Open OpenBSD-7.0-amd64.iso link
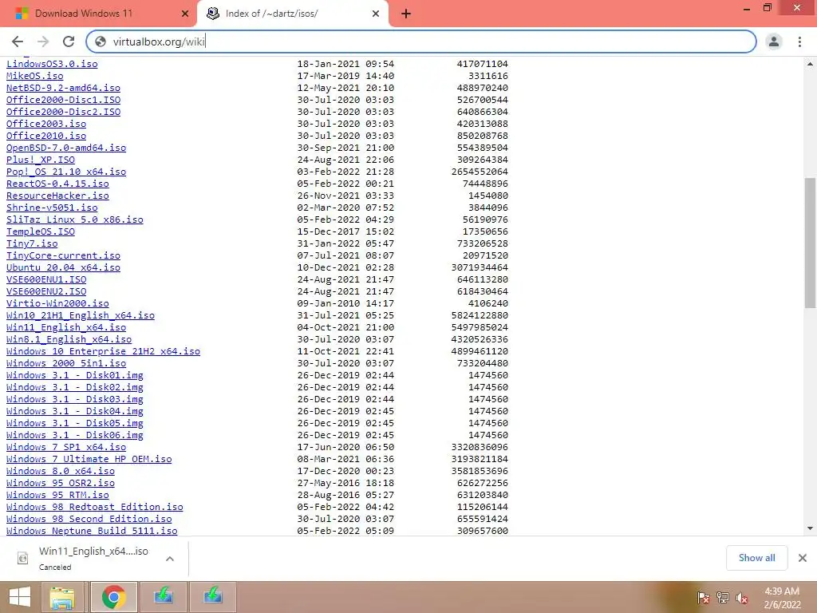The height and width of the screenshot is (613, 817). [66, 148]
